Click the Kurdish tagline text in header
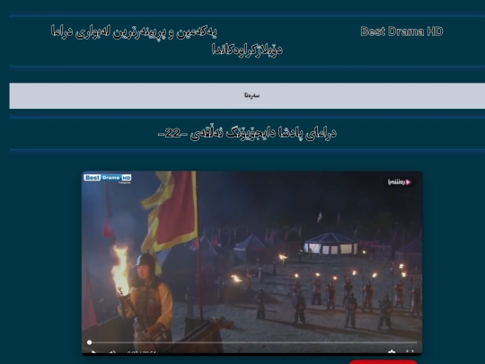The image size is (485, 364). 167,40
